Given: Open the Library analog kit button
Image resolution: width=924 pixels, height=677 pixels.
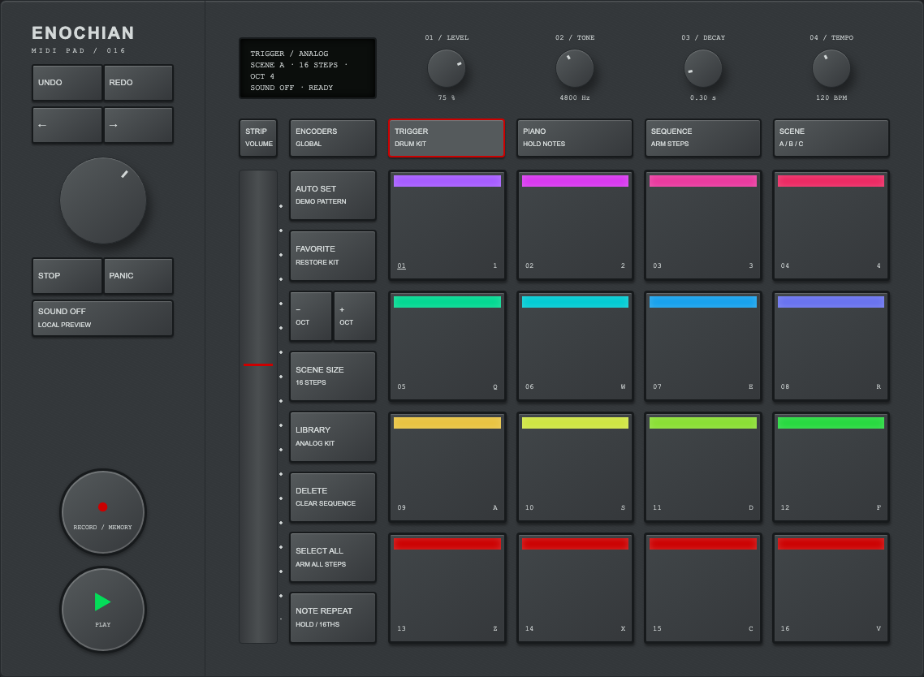Looking at the screenshot, I should pos(332,437).
